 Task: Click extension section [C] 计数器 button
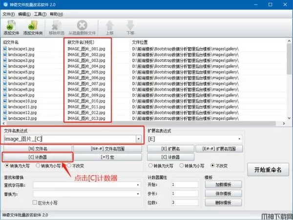coord(170,157)
